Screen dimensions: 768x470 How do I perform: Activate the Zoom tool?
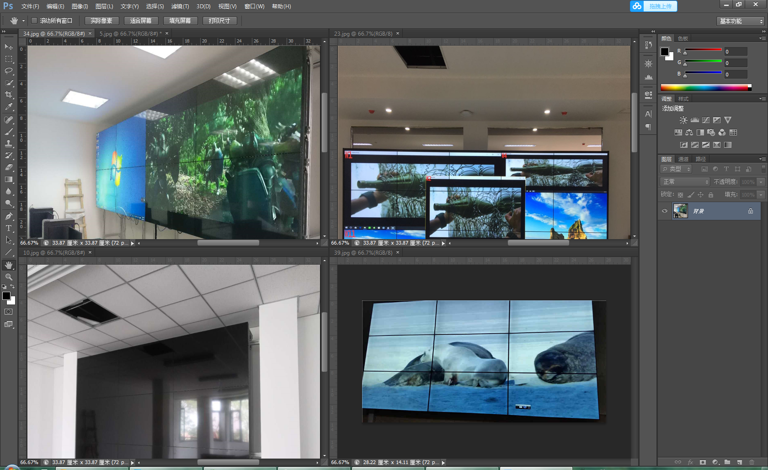(9, 277)
